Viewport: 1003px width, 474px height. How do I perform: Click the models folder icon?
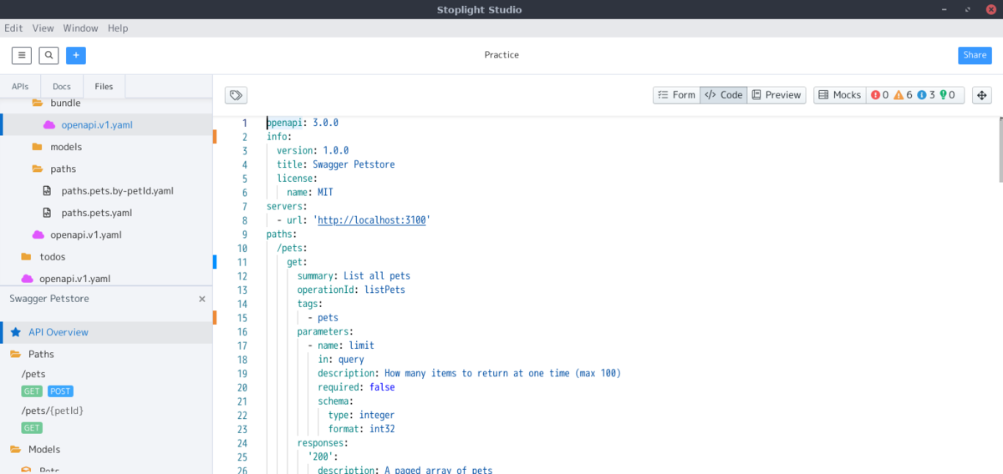point(37,147)
